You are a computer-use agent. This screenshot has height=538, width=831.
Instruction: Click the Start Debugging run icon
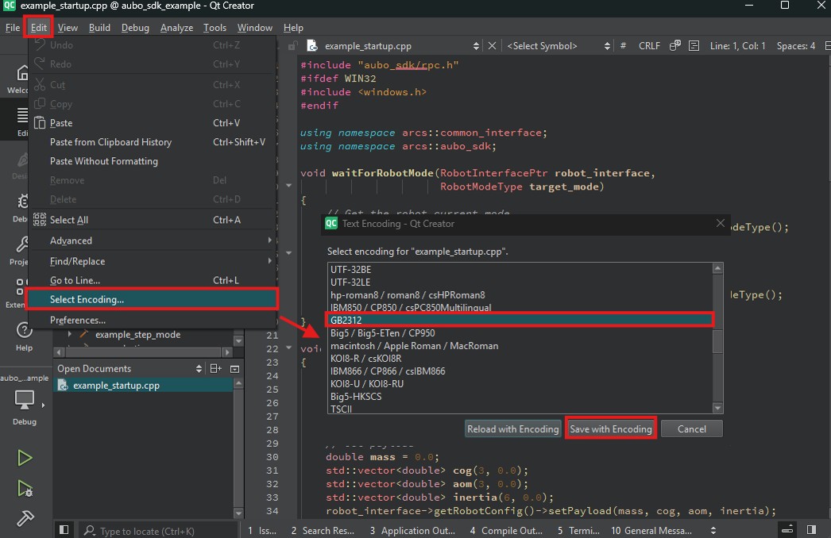coord(25,488)
